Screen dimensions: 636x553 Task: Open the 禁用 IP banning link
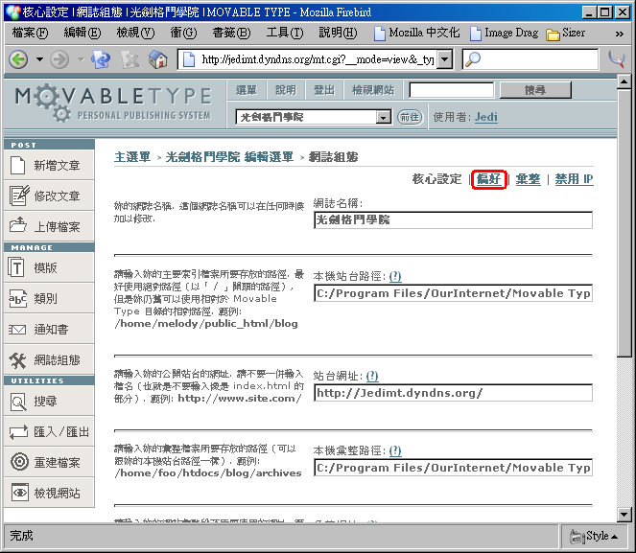[574, 179]
